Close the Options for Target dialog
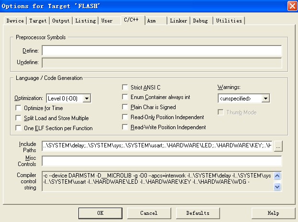Image resolution: width=298 pixels, height=222 pixels. 292,6
